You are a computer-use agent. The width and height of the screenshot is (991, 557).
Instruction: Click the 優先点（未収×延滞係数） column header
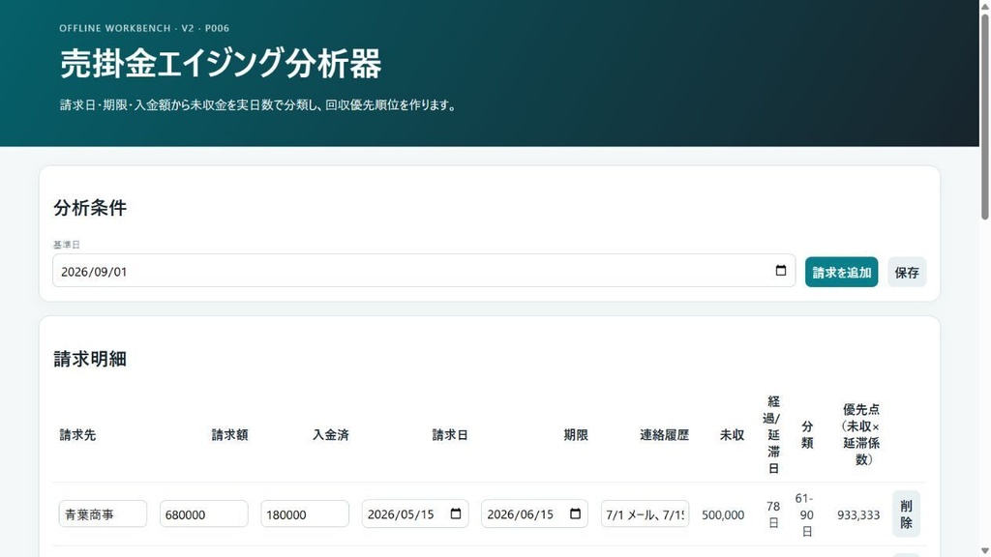(860, 435)
